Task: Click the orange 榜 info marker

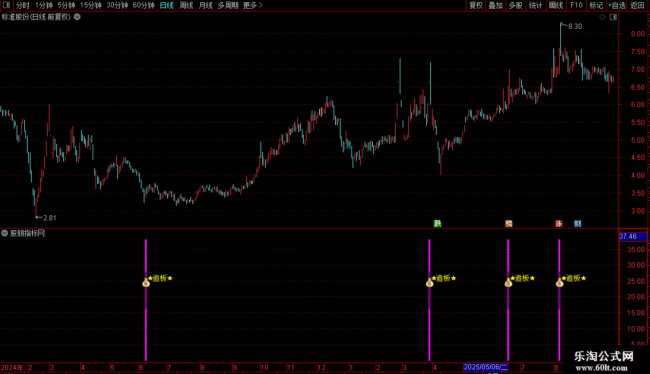Action: click(x=508, y=223)
